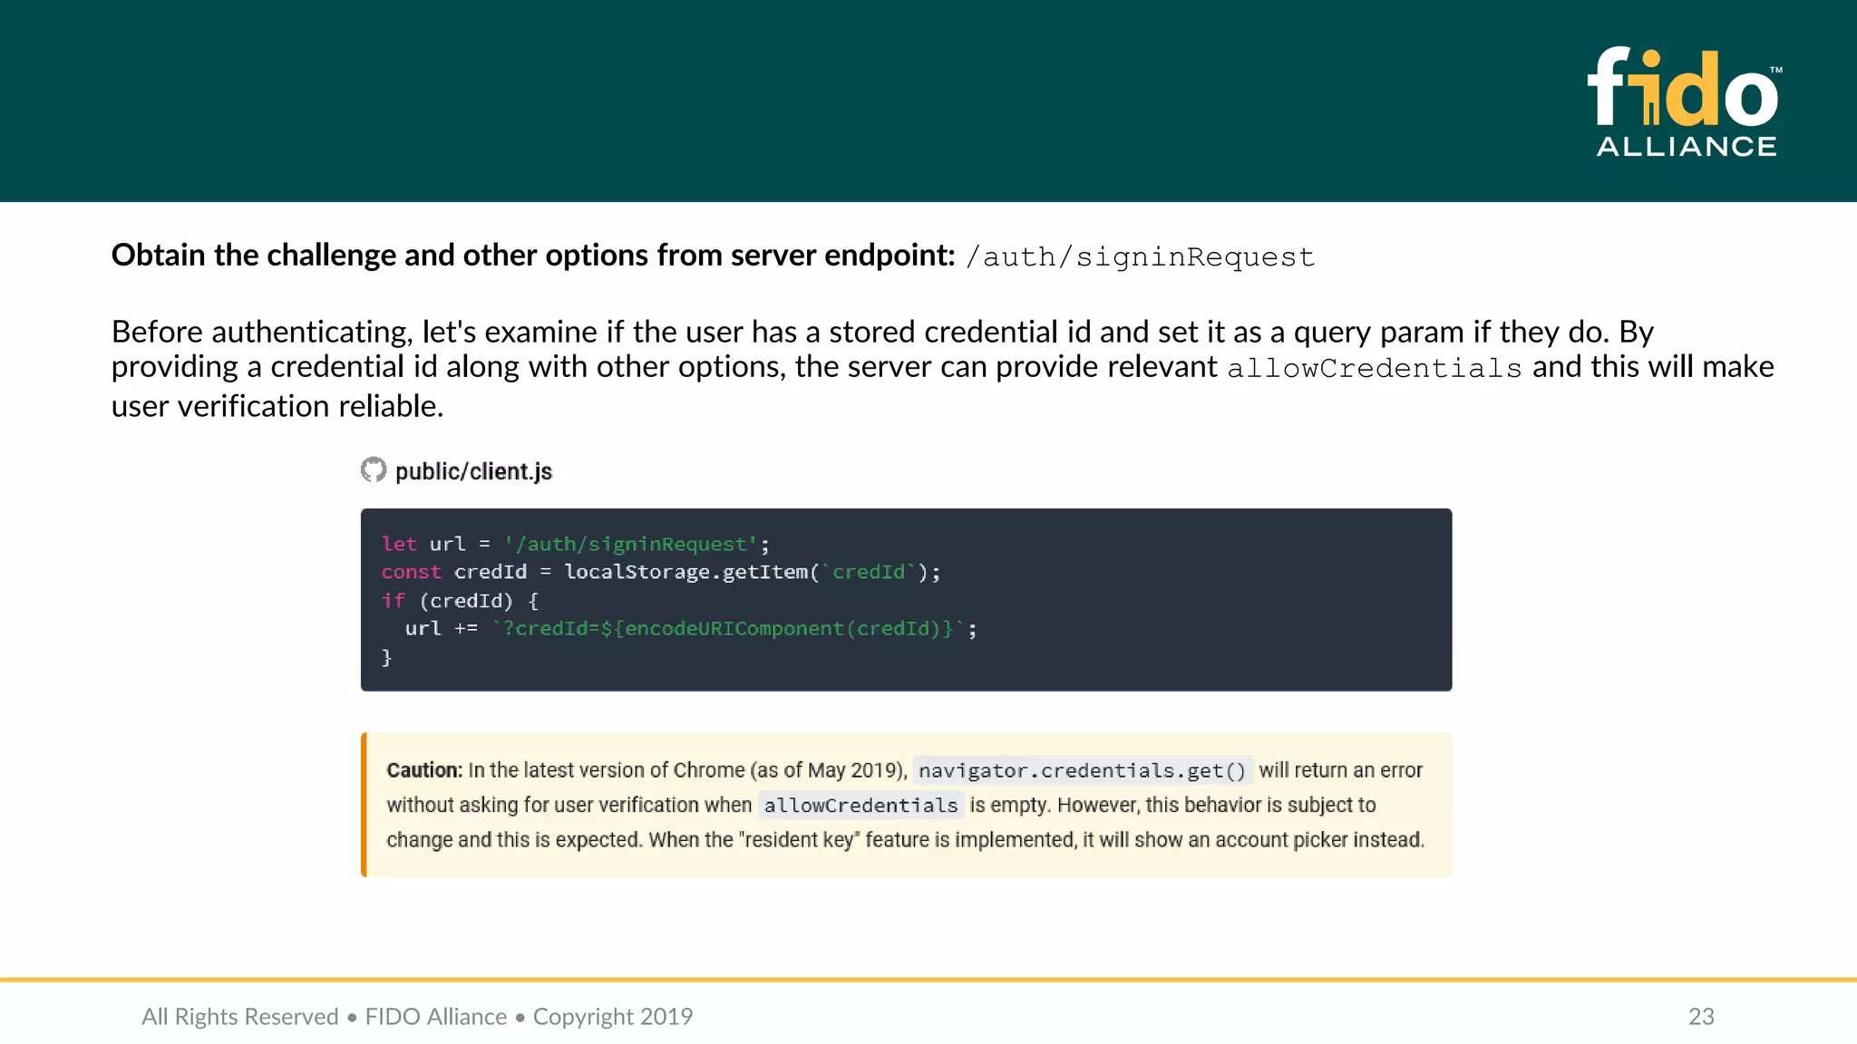
Task: Click the GitHub octocat icon
Action: coord(373,469)
